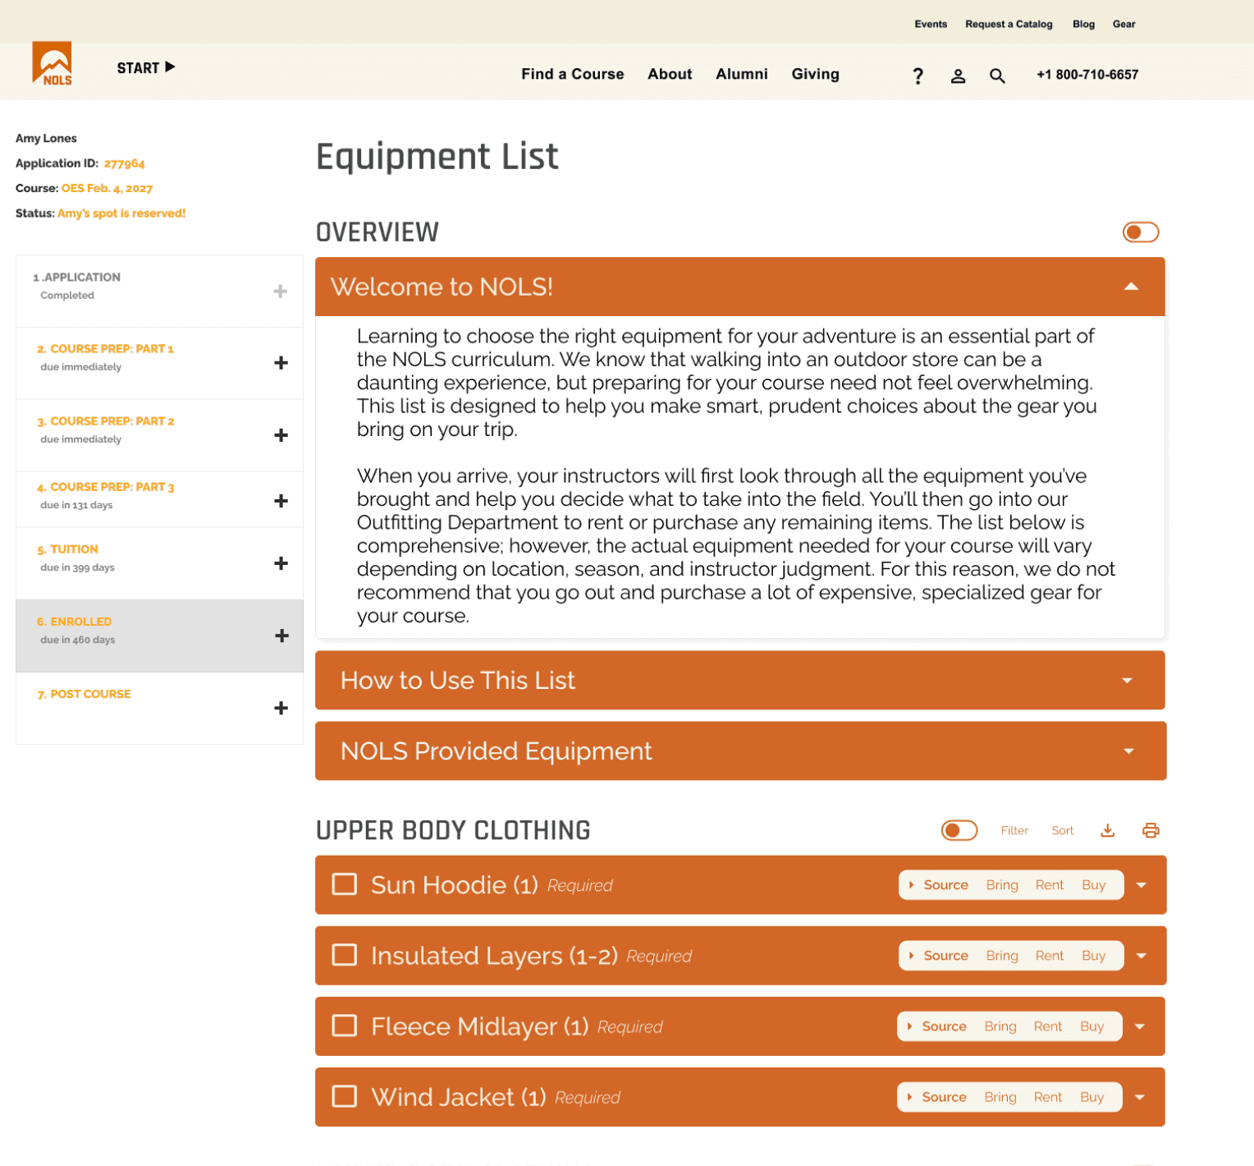This screenshot has width=1254, height=1166.
Task: Go to the Events link
Action: [x=931, y=24]
